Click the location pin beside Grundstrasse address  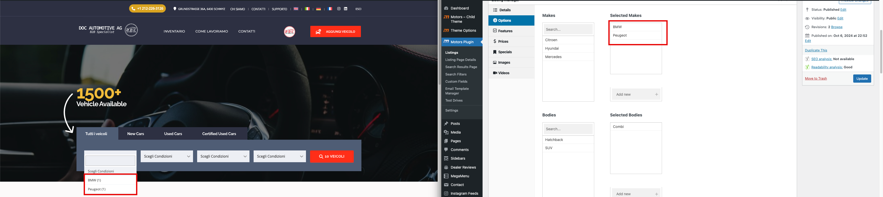(175, 9)
